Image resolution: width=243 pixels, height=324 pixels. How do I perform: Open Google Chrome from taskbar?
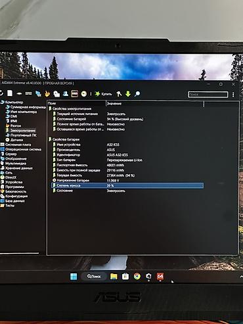click(137, 277)
